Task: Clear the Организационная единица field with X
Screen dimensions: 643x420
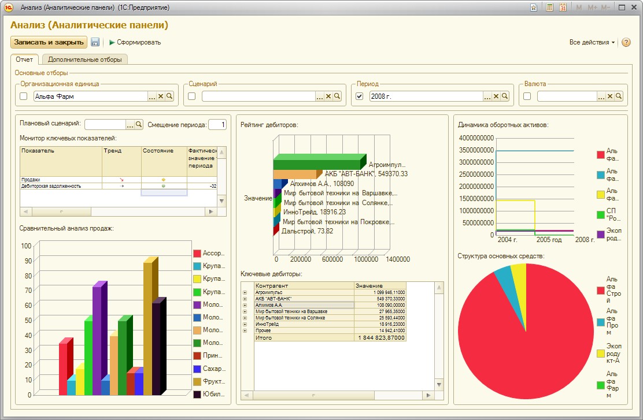Action: click(x=161, y=96)
